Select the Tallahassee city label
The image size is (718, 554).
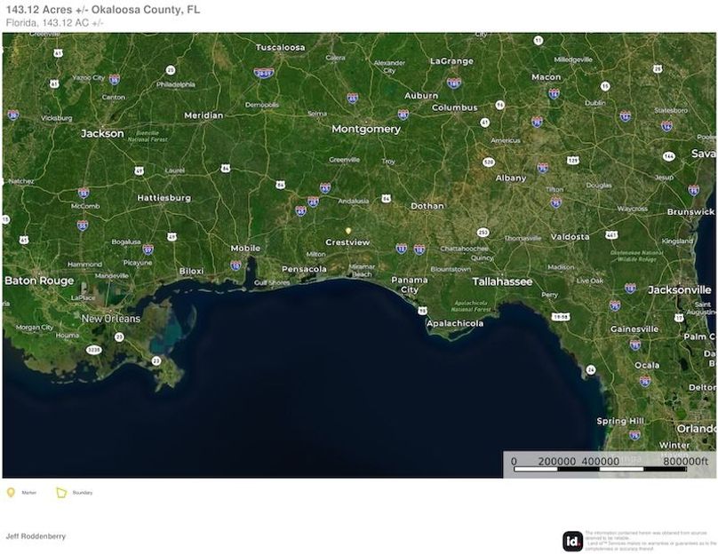point(502,281)
